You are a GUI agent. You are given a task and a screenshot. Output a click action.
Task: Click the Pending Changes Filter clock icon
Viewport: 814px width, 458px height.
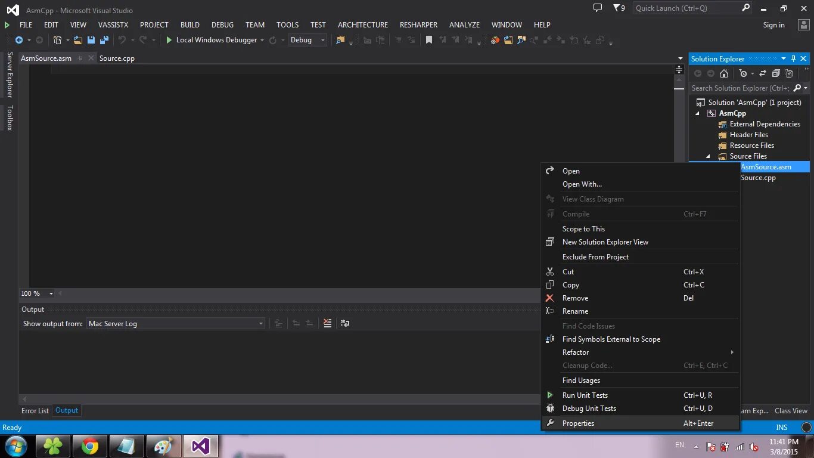743,73
